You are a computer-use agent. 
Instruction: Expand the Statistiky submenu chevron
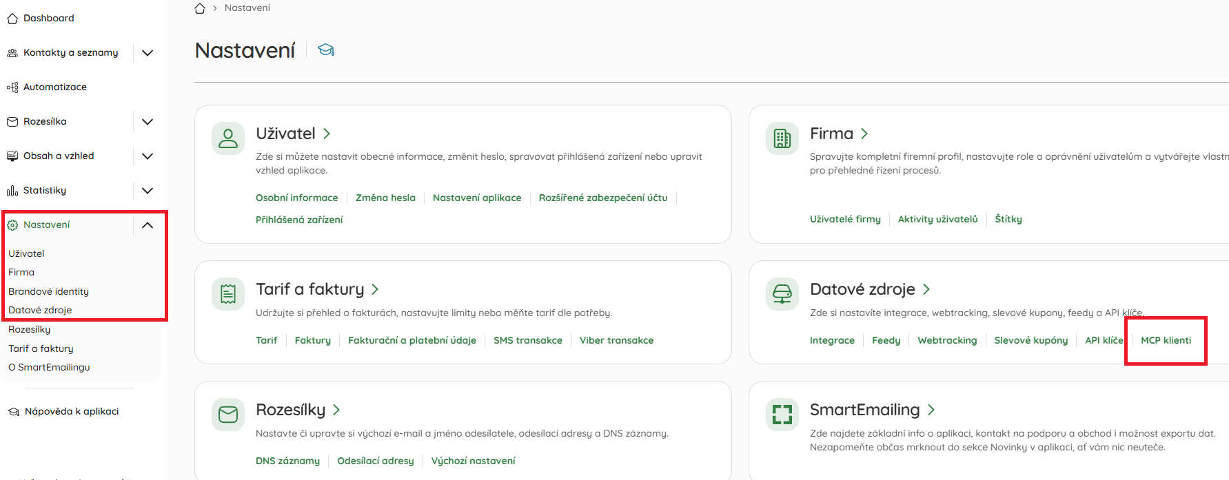tap(148, 191)
